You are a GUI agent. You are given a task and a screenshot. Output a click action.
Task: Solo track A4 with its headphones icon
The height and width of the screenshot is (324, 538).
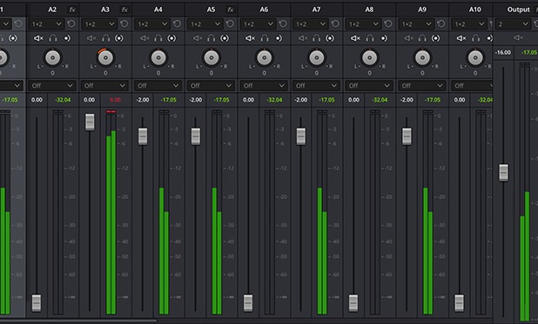[x=158, y=38]
